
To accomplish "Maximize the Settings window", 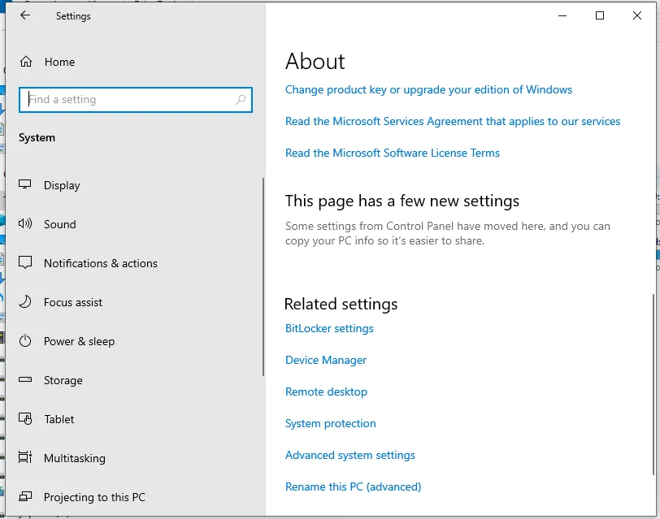I will tap(600, 16).
